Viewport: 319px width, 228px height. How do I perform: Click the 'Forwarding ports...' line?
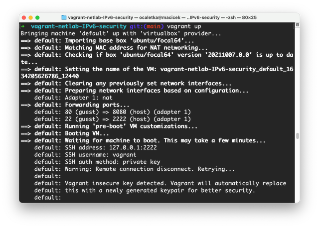(x=75, y=105)
